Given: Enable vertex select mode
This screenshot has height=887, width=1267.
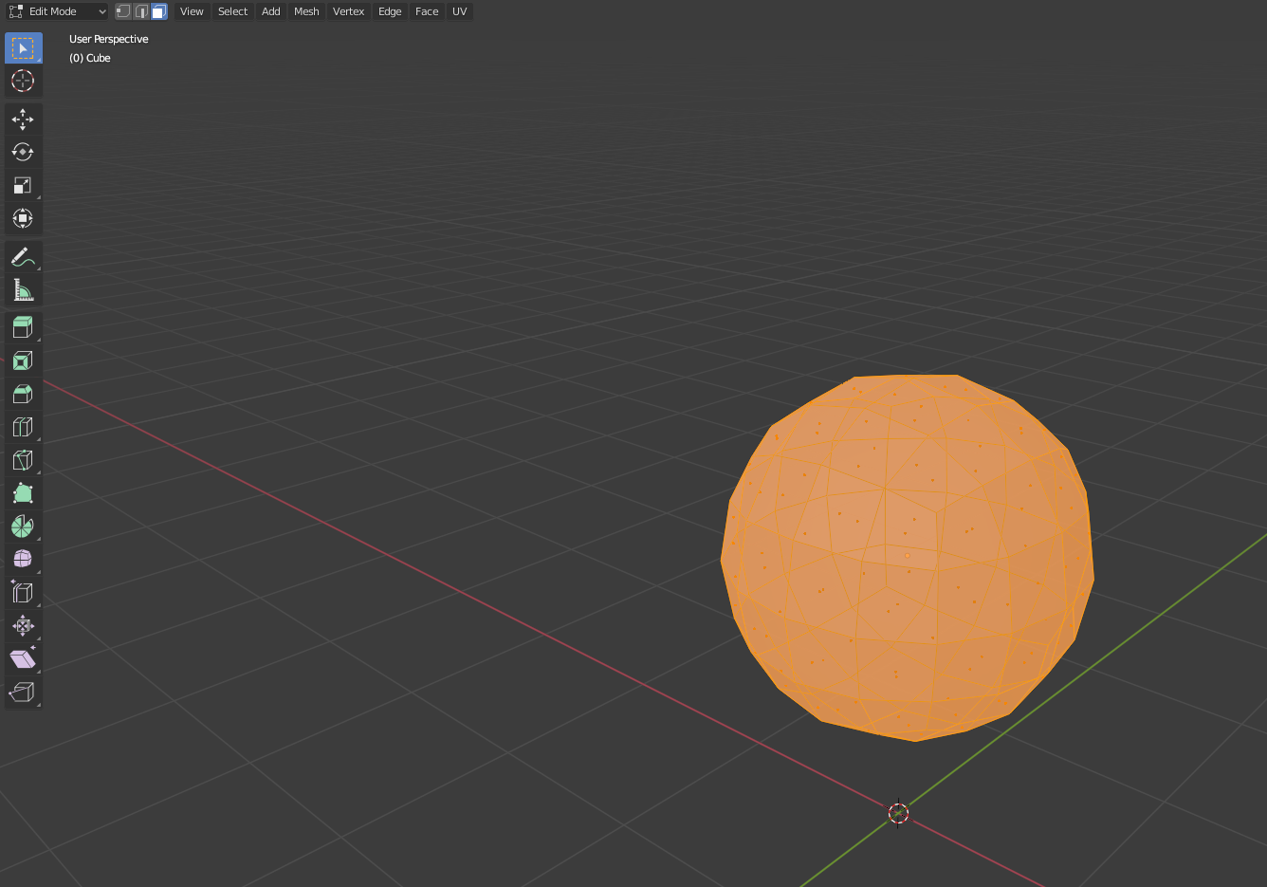Looking at the screenshot, I should (123, 11).
